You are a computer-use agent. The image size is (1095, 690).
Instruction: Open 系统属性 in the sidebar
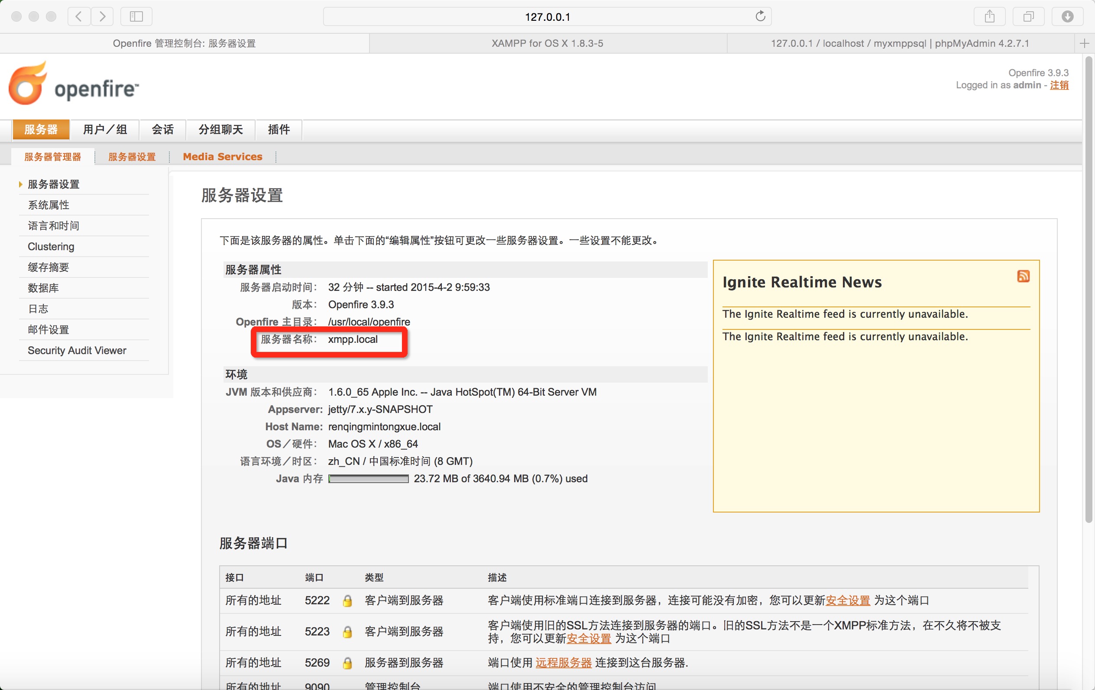click(x=49, y=205)
